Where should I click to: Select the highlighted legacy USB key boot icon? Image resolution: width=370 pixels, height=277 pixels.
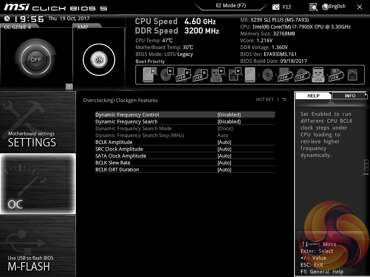[318, 75]
